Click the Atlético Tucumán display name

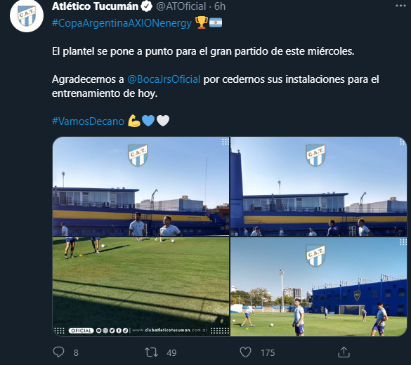coord(95,6)
